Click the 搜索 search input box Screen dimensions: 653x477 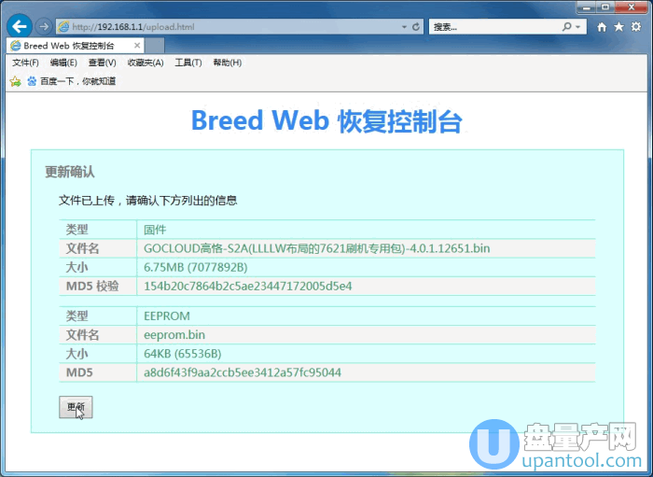click(494, 27)
